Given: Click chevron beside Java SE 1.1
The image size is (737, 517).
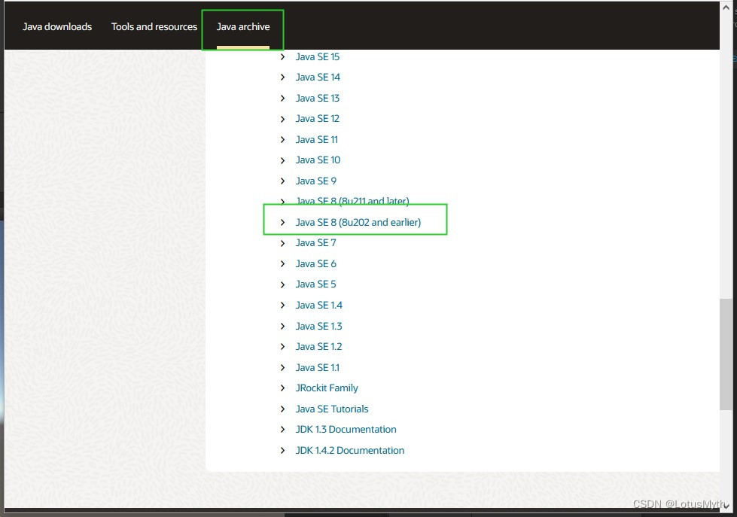Looking at the screenshot, I should coord(282,367).
